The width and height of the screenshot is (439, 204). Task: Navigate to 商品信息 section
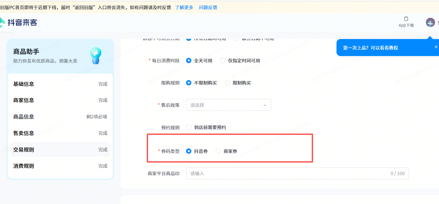(x=24, y=117)
